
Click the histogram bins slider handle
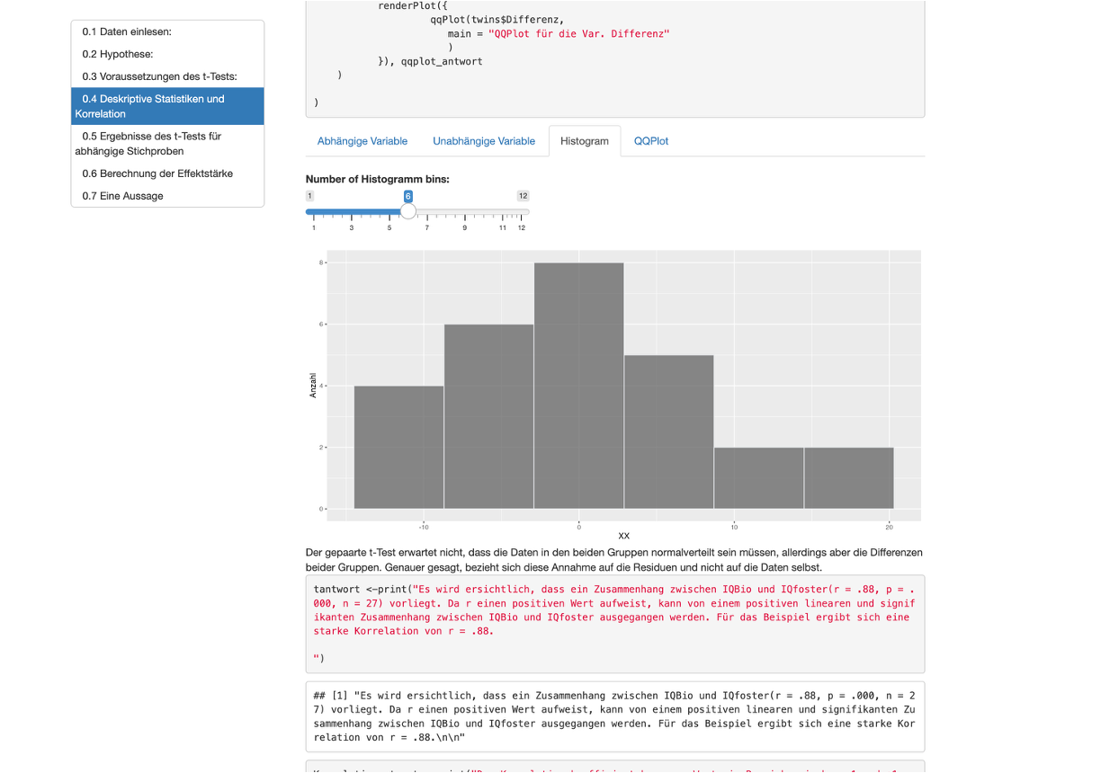pos(408,212)
